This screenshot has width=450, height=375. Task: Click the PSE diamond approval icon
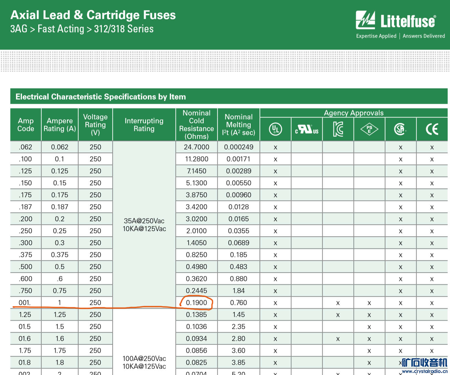pos(369,129)
